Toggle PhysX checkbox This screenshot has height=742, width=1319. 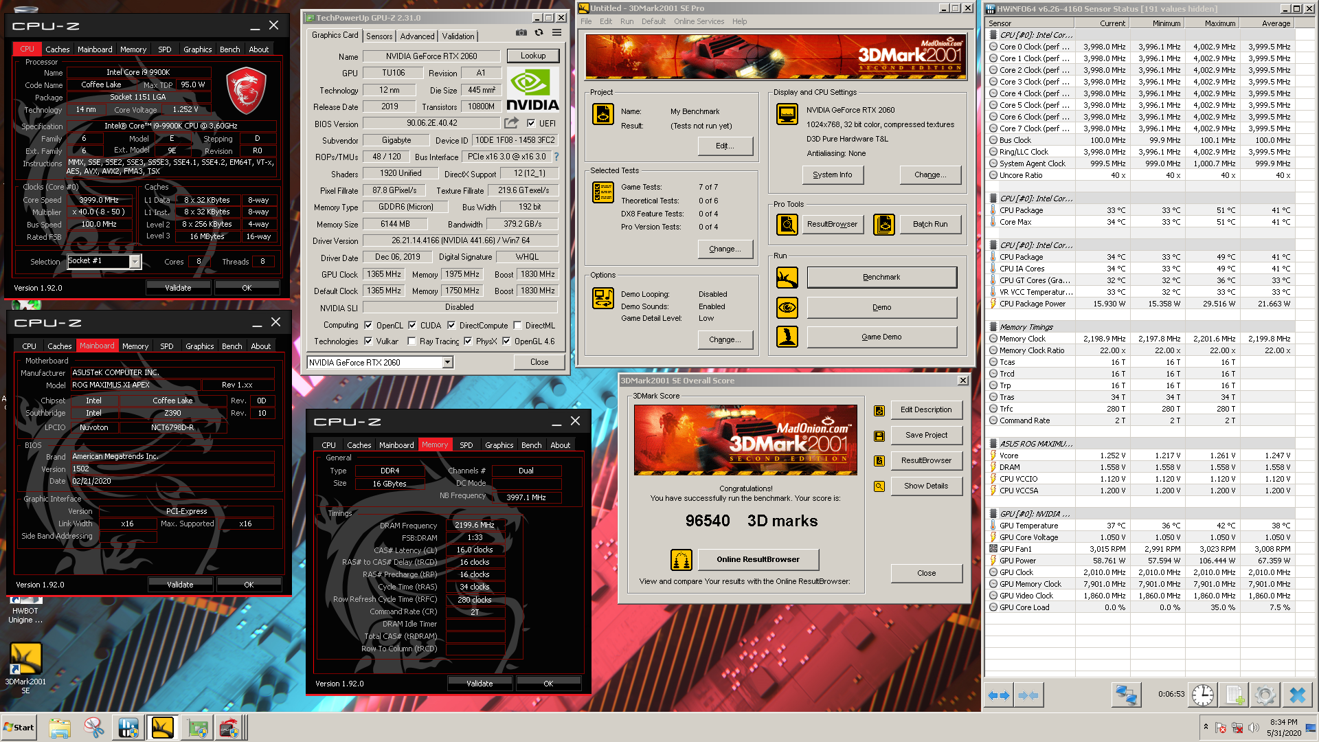coord(468,341)
